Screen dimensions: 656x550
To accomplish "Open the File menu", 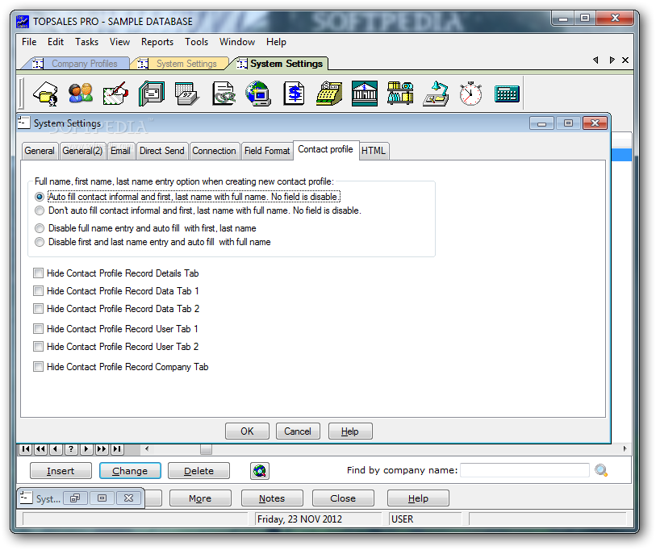I will click(29, 42).
